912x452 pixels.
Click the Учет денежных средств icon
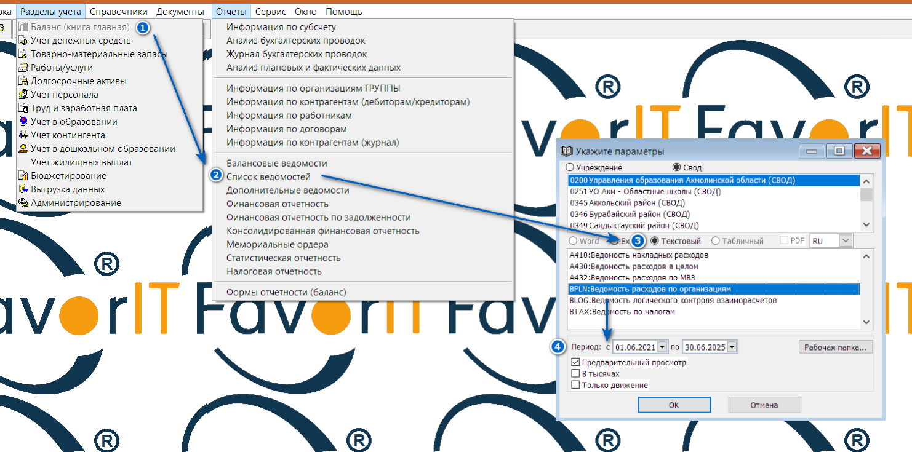coord(23,41)
